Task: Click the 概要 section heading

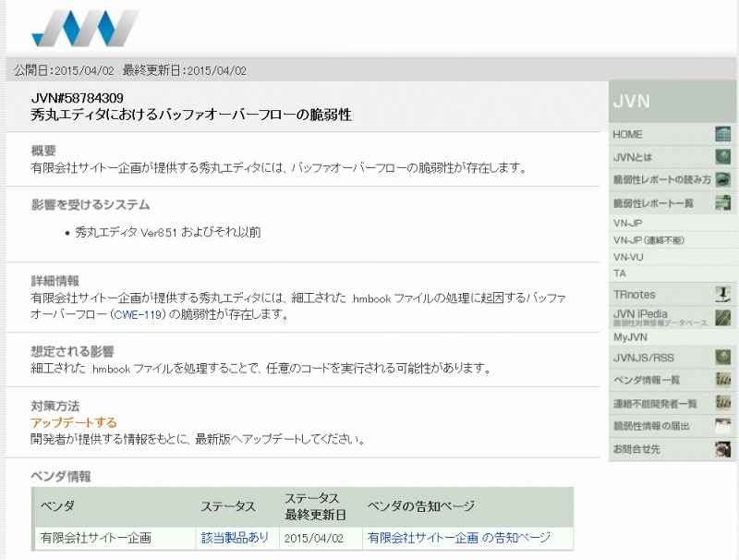Action: 43,151
